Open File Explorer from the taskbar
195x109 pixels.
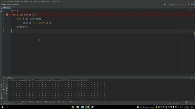pyautogui.click(x=78, y=107)
